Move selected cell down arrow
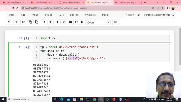This screenshot has height=102, width=181. pos(50,22)
